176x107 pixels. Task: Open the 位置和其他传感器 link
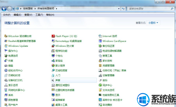[x=65, y=90]
